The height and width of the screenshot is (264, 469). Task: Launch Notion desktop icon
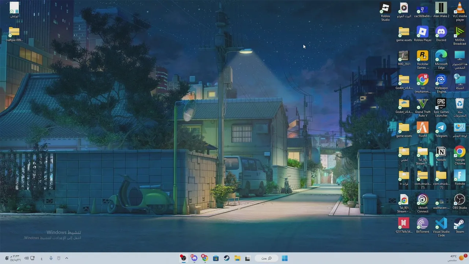(x=441, y=154)
